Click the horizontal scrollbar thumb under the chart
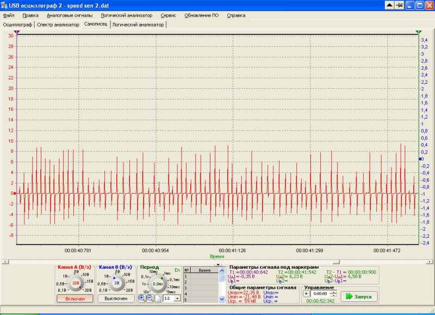This screenshot has width=435, height=315. coord(337,262)
